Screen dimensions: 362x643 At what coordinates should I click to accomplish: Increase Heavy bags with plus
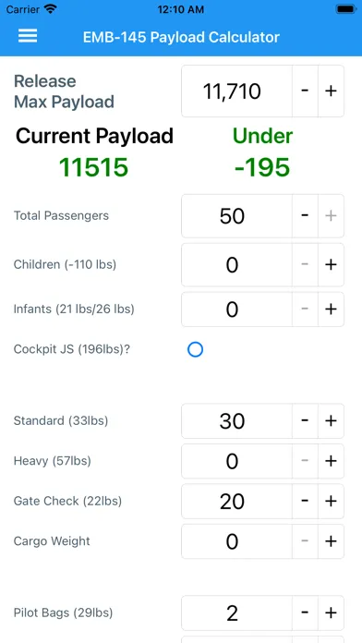point(331,461)
